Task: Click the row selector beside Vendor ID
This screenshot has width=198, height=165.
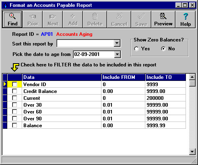Action: click(x=5, y=84)
